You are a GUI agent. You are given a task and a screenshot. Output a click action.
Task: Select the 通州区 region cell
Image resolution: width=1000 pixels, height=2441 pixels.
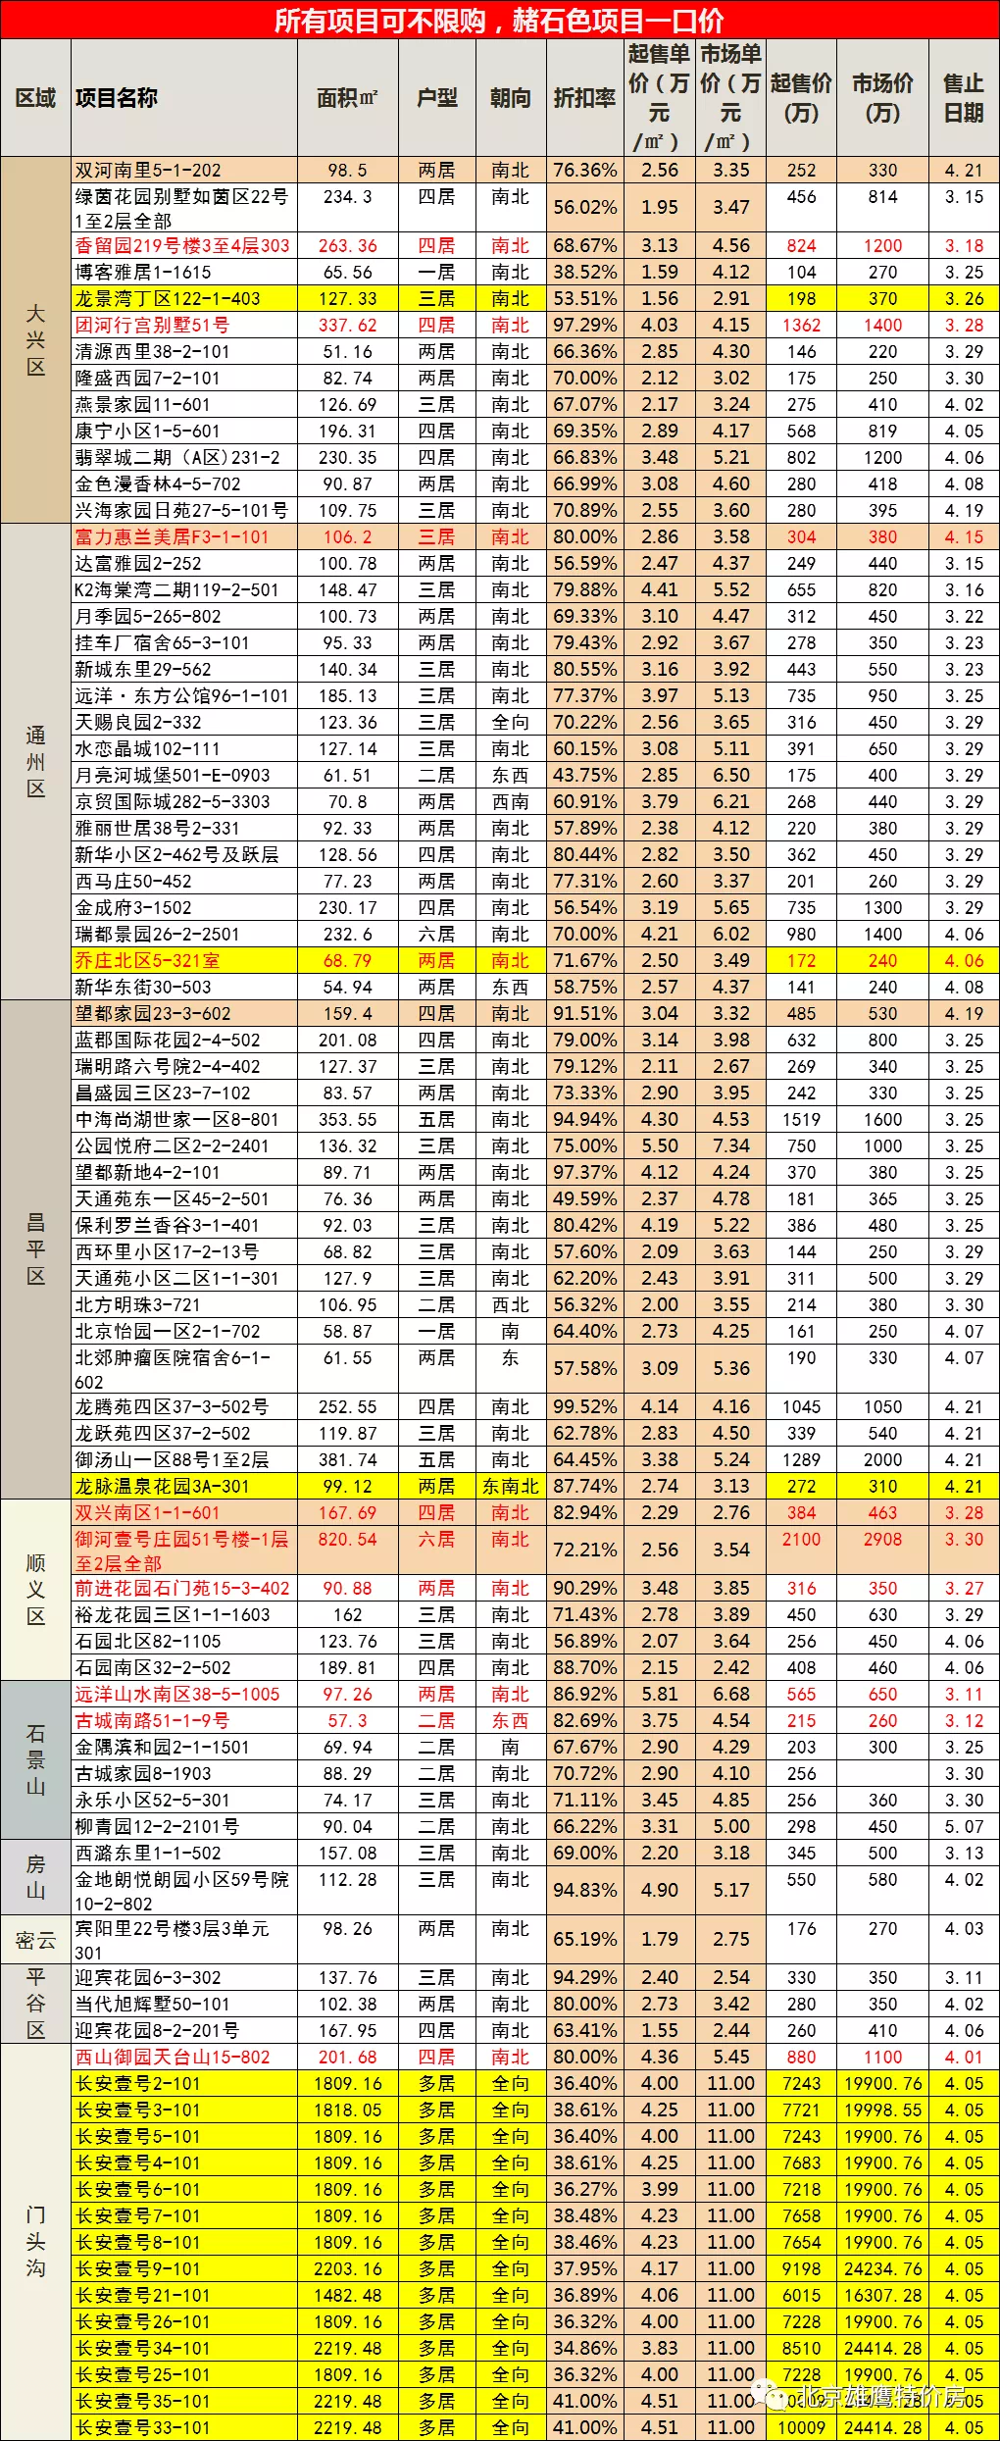pyautogui.click(x=35, y=762)
